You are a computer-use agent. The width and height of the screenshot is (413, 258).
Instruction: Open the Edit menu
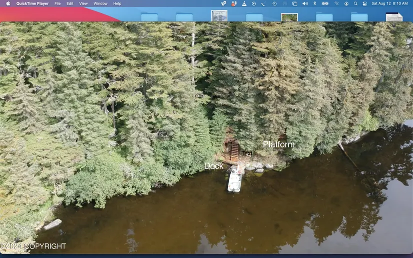[x=70, y=3]
